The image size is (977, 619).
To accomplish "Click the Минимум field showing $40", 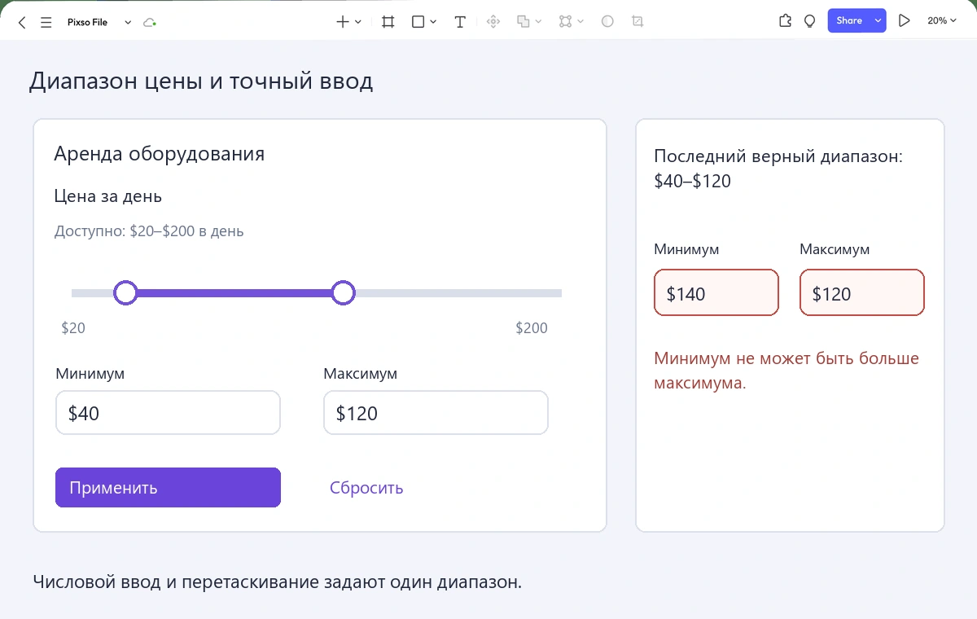I will tap(168, 413).
